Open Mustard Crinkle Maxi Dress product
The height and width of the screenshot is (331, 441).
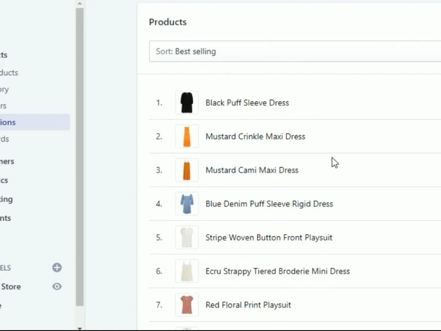pyautogui.click(x=255, y=136)
